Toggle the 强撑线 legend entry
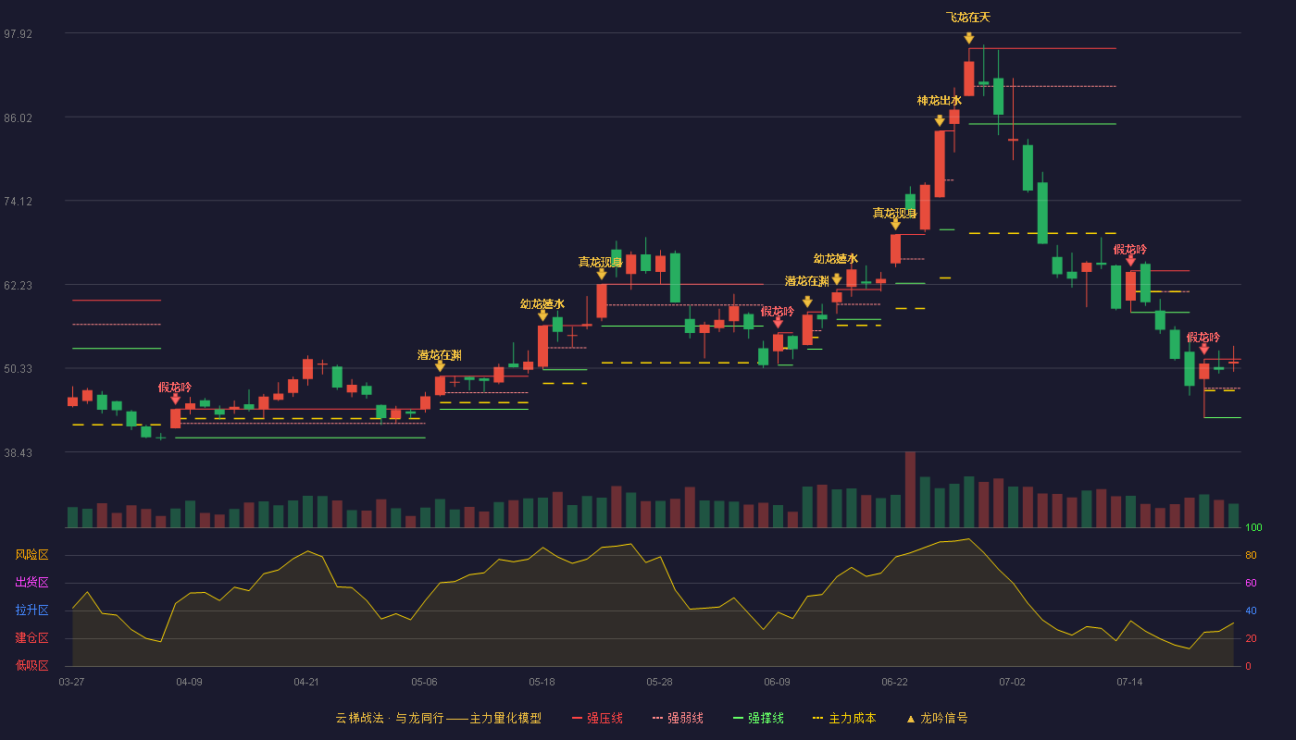Image resolution: width=1296 pixels, height=740 pixels. [x=758, y=718]
